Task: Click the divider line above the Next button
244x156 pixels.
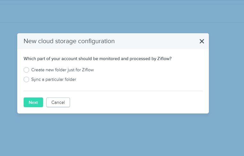Action: [113, 91]
